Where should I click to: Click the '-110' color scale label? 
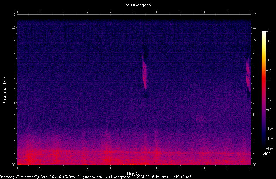tap(269, 139)
